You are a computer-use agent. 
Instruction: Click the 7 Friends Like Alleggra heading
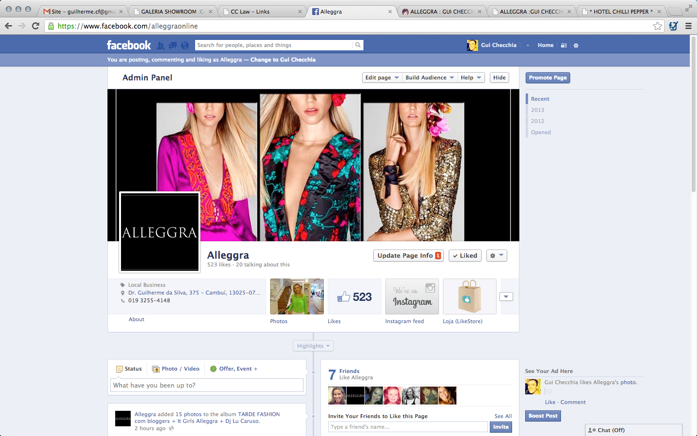coord(351,374)
